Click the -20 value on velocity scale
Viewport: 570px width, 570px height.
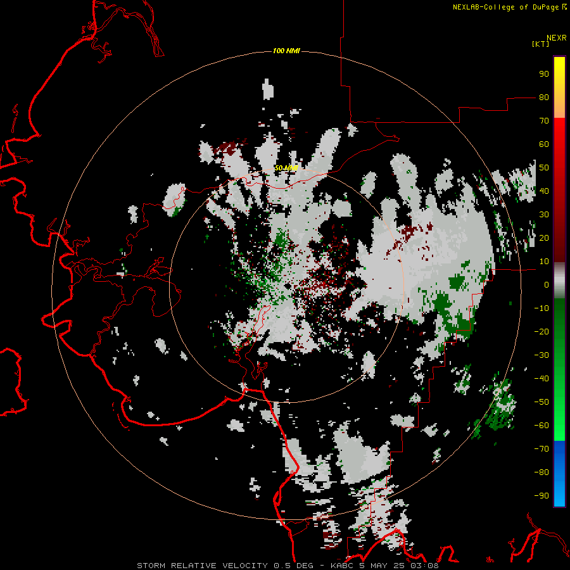[541, 331]
